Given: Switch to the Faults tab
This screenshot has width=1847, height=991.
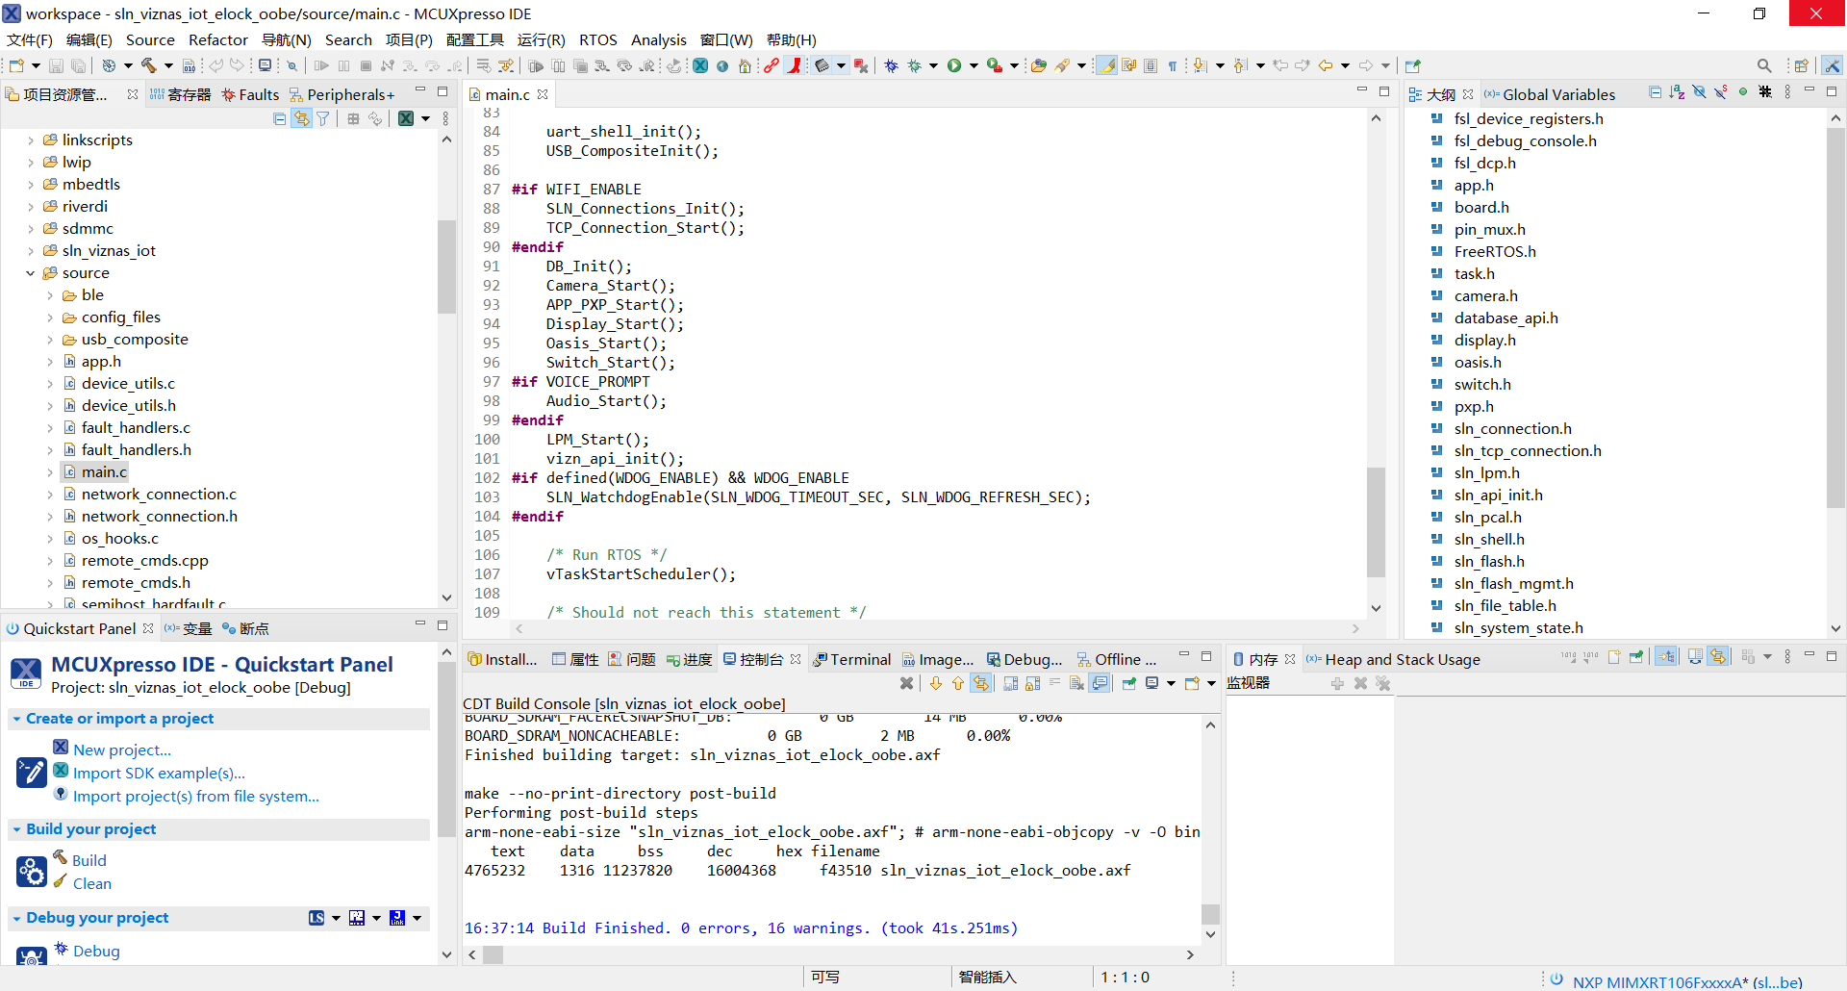Looking at the screenshot, I should point(250,94).
